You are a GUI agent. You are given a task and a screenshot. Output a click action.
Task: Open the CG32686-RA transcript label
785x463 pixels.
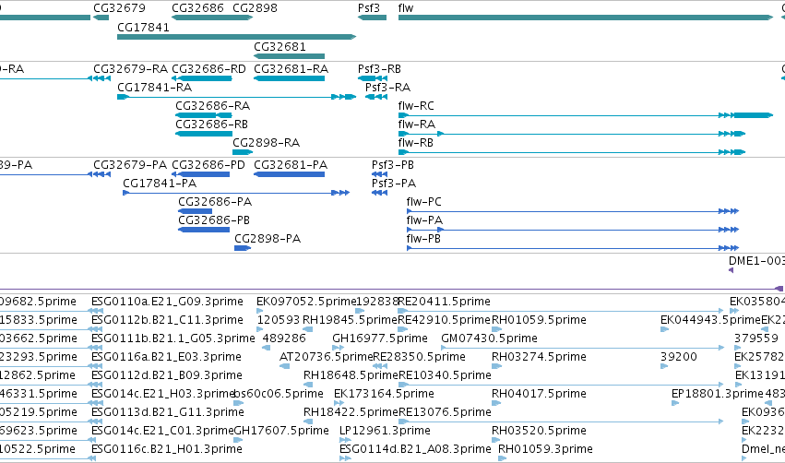click(213, 106)
